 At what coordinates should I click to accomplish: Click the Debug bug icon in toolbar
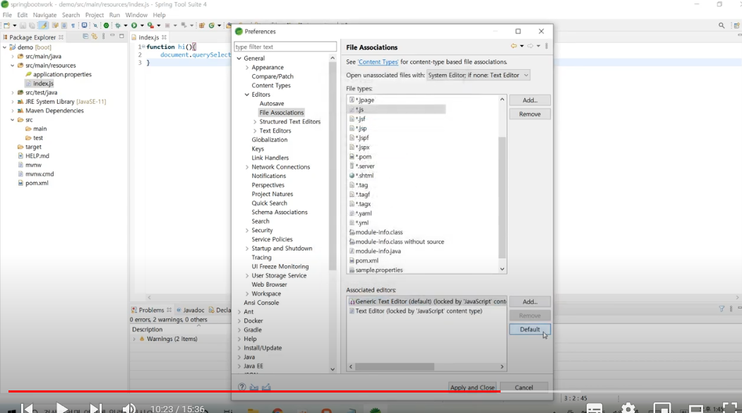(x=118, y=25)
